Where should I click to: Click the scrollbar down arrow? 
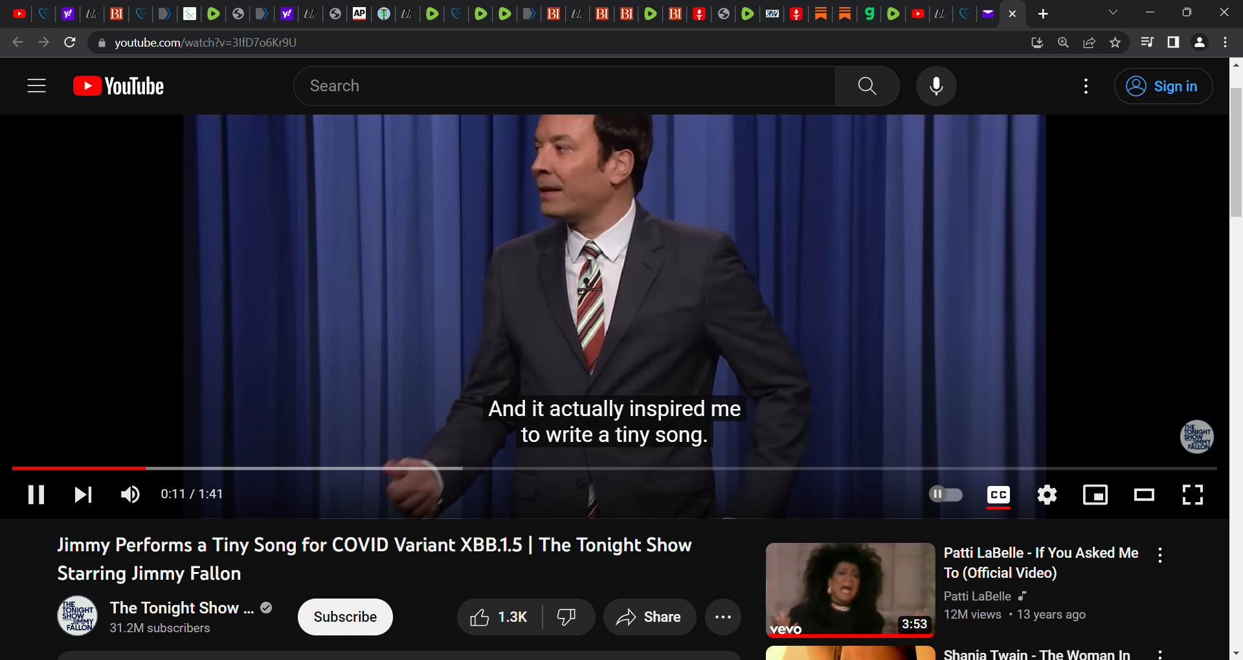click(1236, 654)
